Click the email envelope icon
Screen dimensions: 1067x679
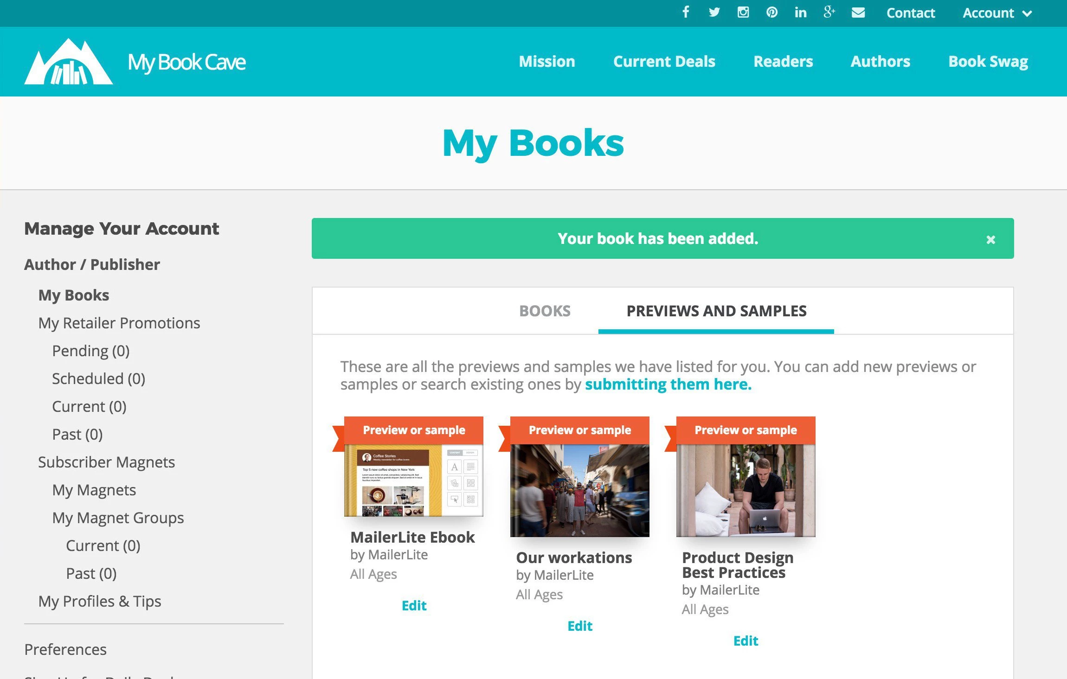(858, 13)
